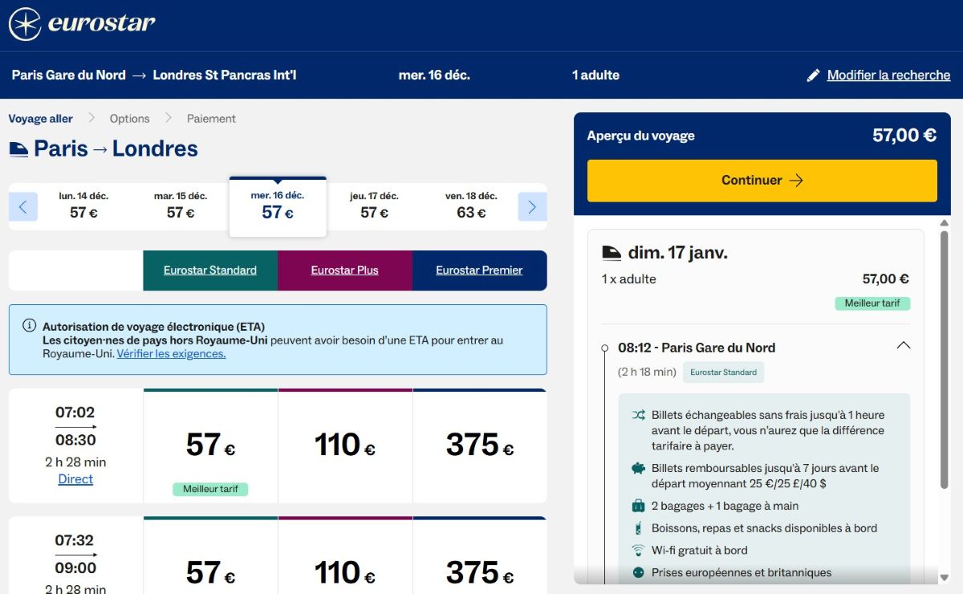
Task: Click the ETA info circle icon
Action: (x=30, y=325)
